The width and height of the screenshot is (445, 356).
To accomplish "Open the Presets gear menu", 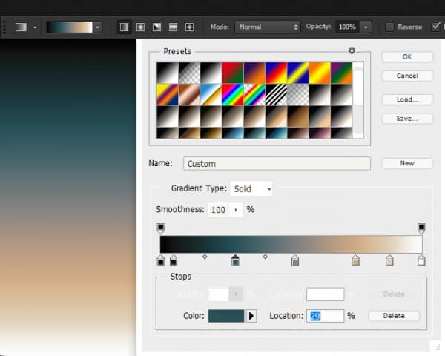I will (352, 51).
